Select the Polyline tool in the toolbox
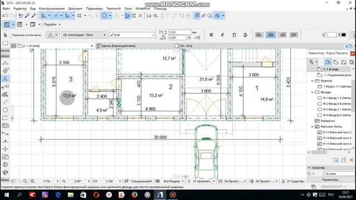This screenshot has height=200, width=356. [5, 118]
